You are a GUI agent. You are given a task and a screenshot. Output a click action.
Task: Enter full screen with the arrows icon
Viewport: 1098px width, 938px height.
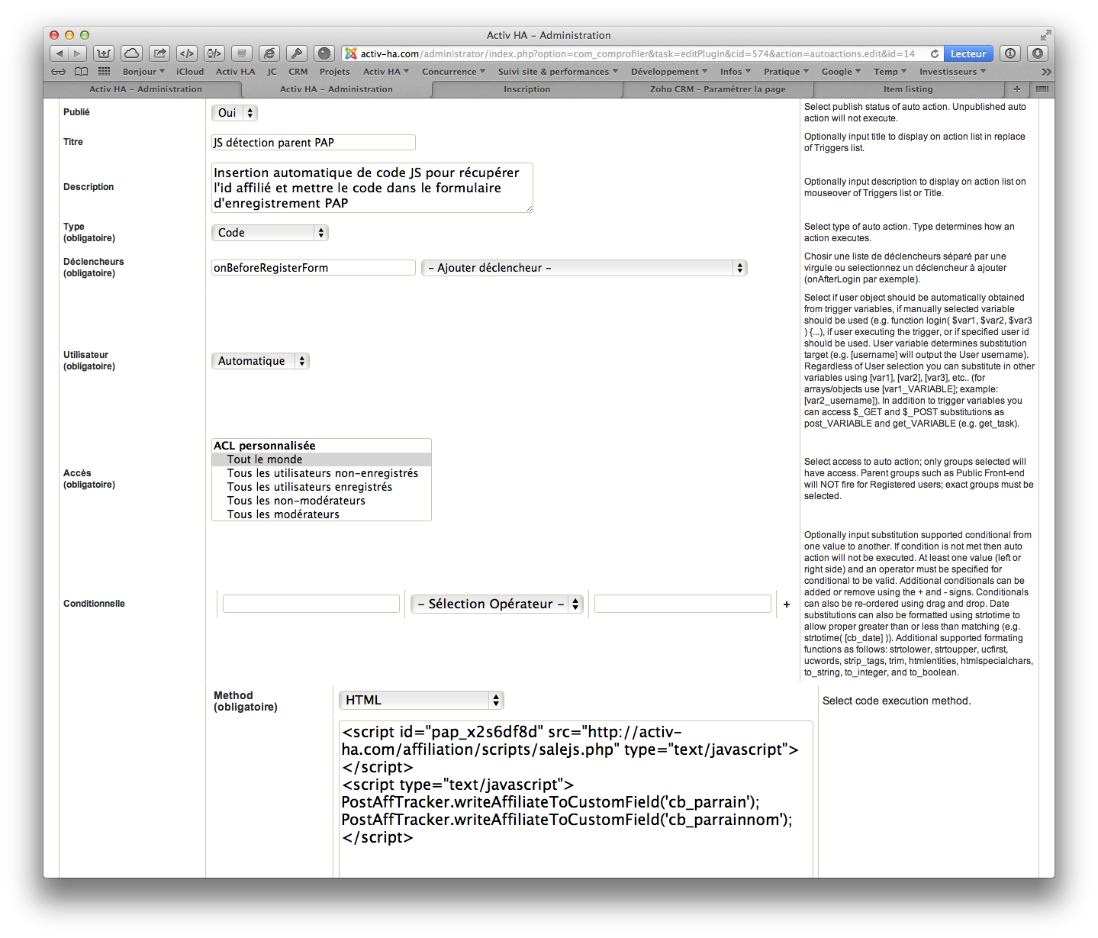click(x=1045, y=35)
